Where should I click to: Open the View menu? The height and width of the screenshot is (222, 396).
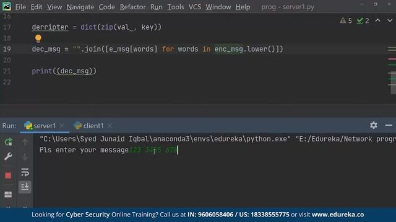tap(54, 7)
